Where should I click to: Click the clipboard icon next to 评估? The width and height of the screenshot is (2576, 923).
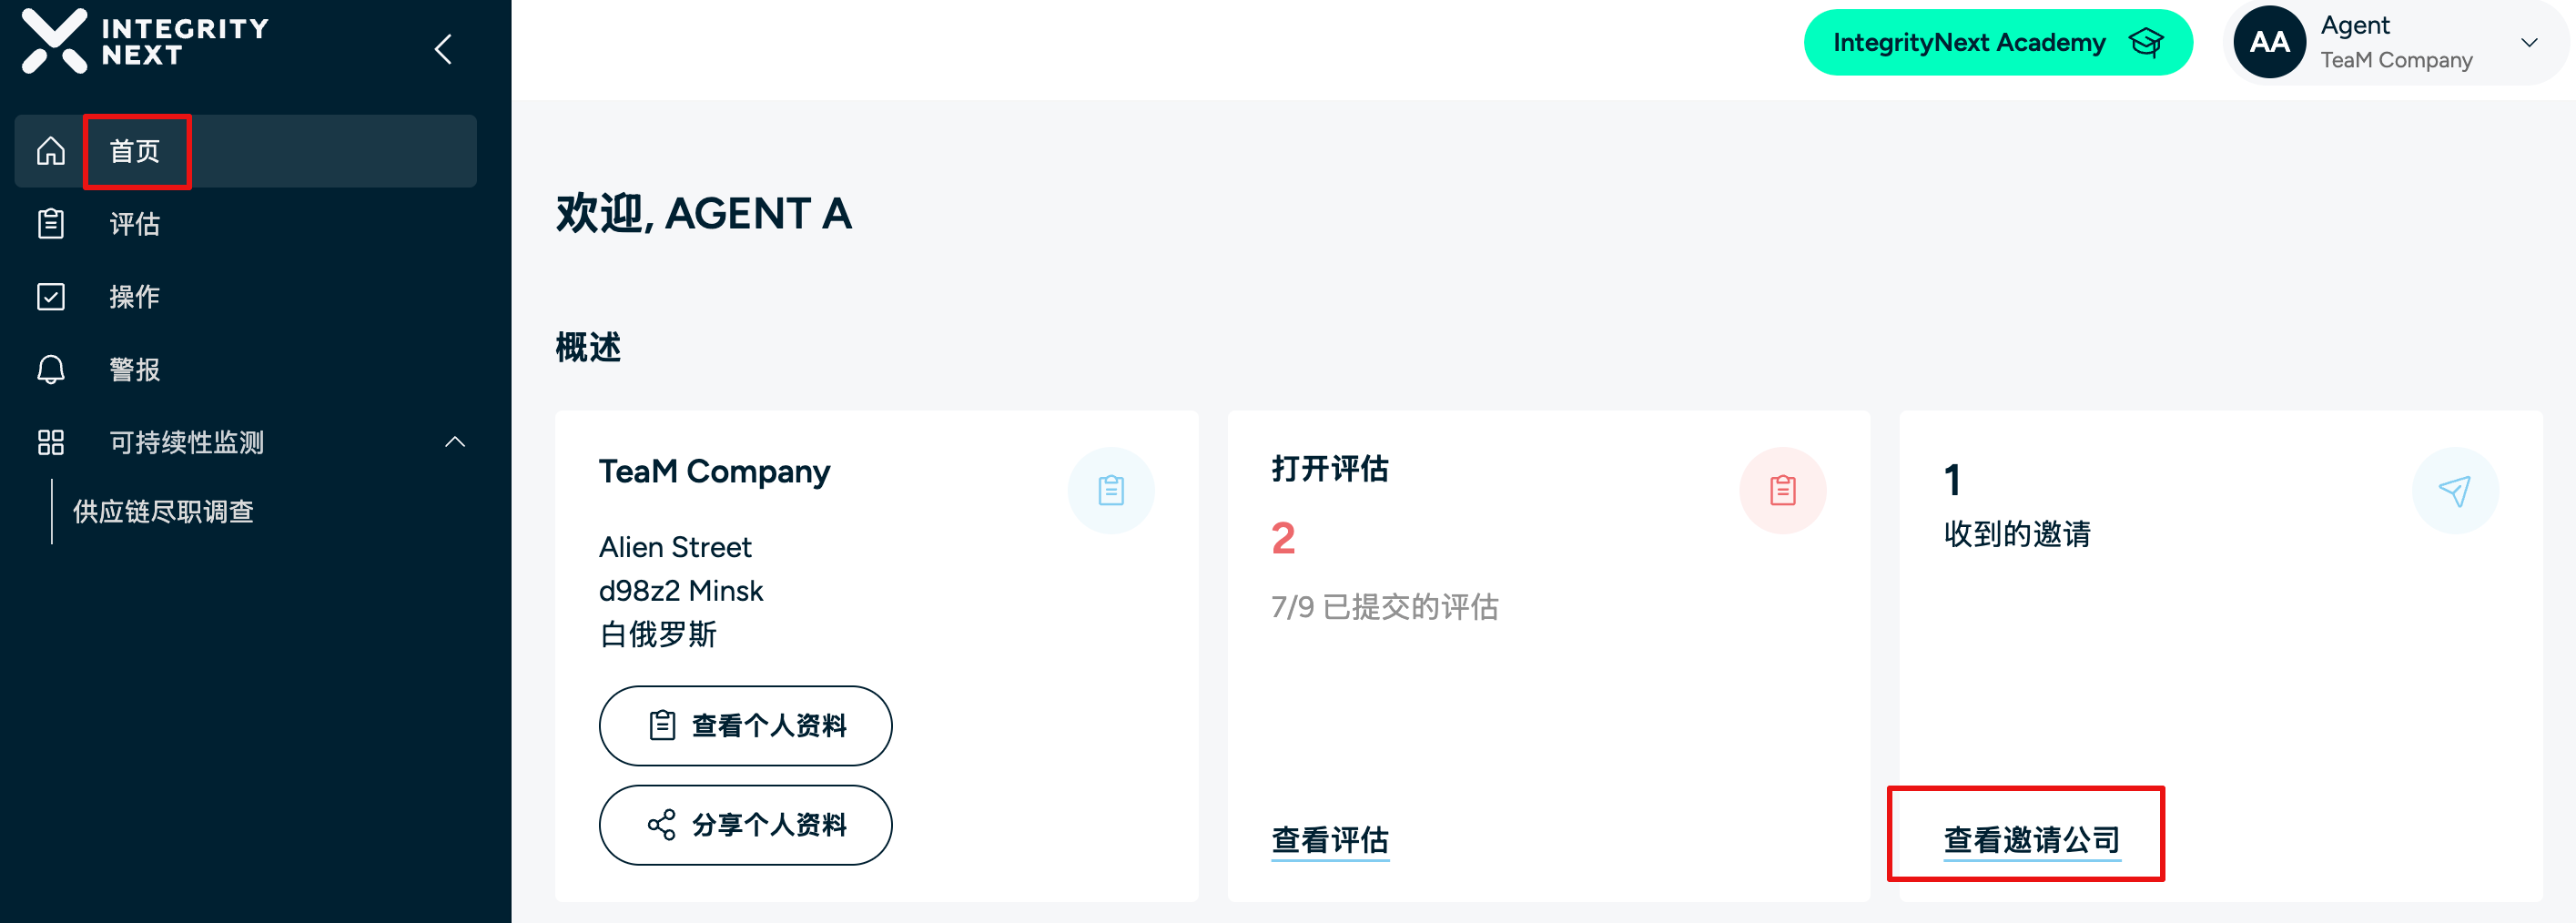pyautogui.click(x=51, y=224)
